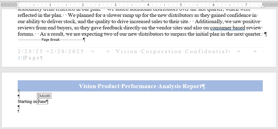Select the First Line Indent marker on ruler
The image size is (278, 129).
click(x=17, y=3)
